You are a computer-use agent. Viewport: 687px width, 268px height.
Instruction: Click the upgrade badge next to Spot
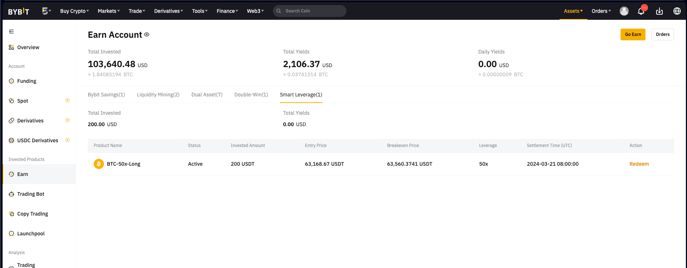(68, 100)
